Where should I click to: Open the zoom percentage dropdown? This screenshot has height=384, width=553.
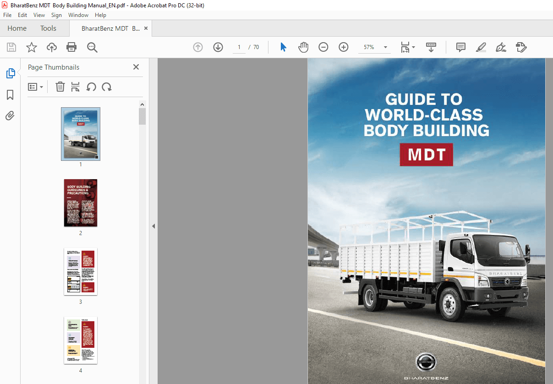tap(385, 47)
